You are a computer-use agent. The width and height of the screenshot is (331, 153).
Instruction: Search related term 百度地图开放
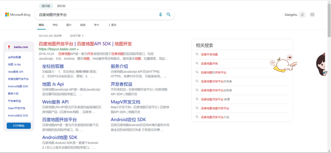point(209,64)
